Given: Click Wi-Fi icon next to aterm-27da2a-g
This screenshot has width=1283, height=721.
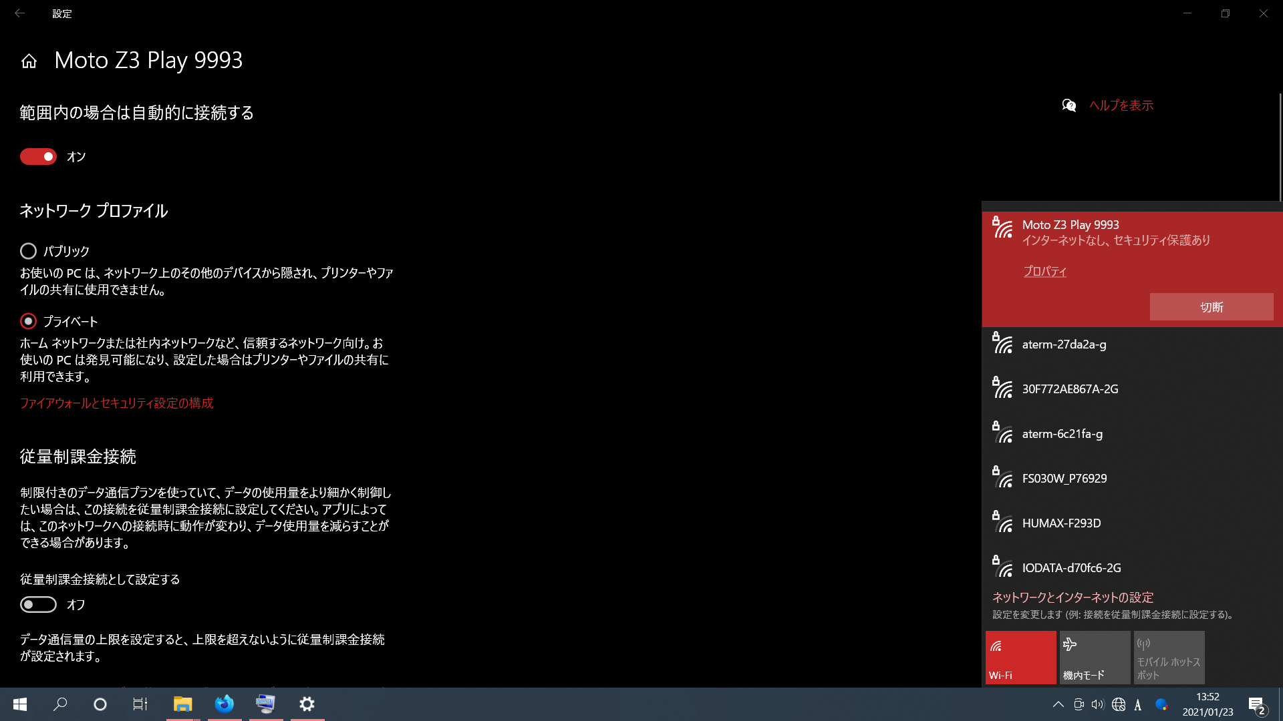Looking at the screenshot, I should click(1002, 343).
